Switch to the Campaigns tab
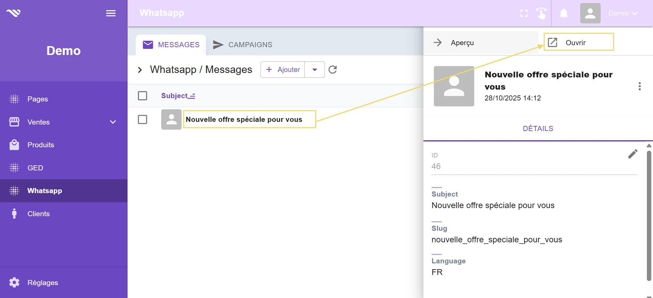Viewport: 653px width, 298px height. click(242, 45)
